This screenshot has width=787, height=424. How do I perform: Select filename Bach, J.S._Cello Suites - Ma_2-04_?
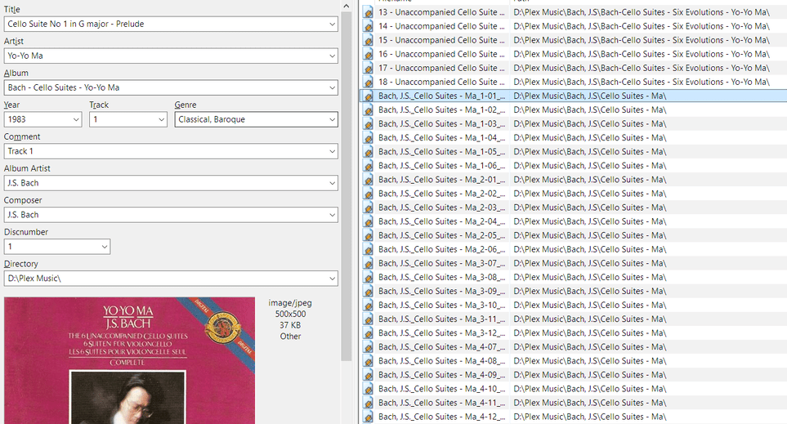click(441, 221)
